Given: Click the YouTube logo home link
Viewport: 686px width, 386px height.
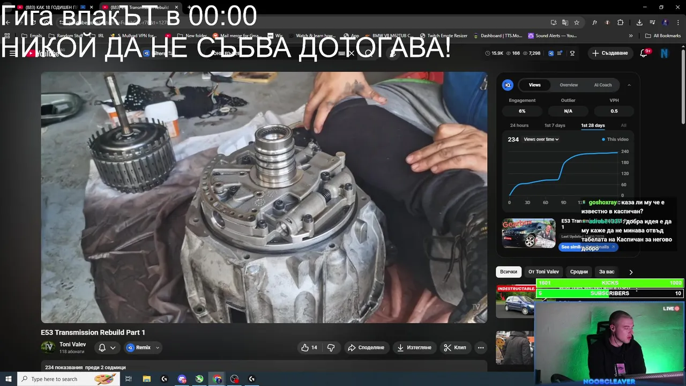Looking at the screenshot, I should click(x=43, y=53).
